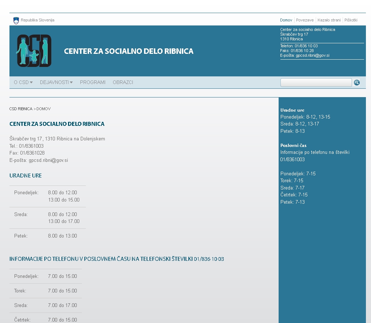371x323 pixels.
Task: Open the Povezave link
Action: click(305, 20)
